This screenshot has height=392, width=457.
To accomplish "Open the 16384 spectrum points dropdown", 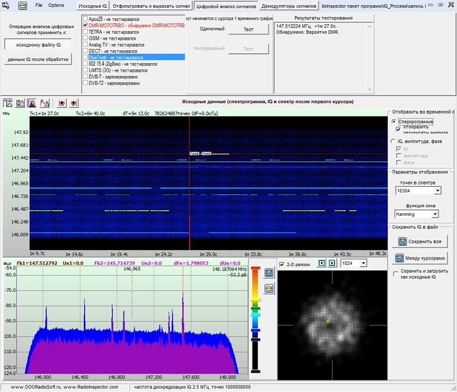I will pyautogui.click(x=437, y=191).
